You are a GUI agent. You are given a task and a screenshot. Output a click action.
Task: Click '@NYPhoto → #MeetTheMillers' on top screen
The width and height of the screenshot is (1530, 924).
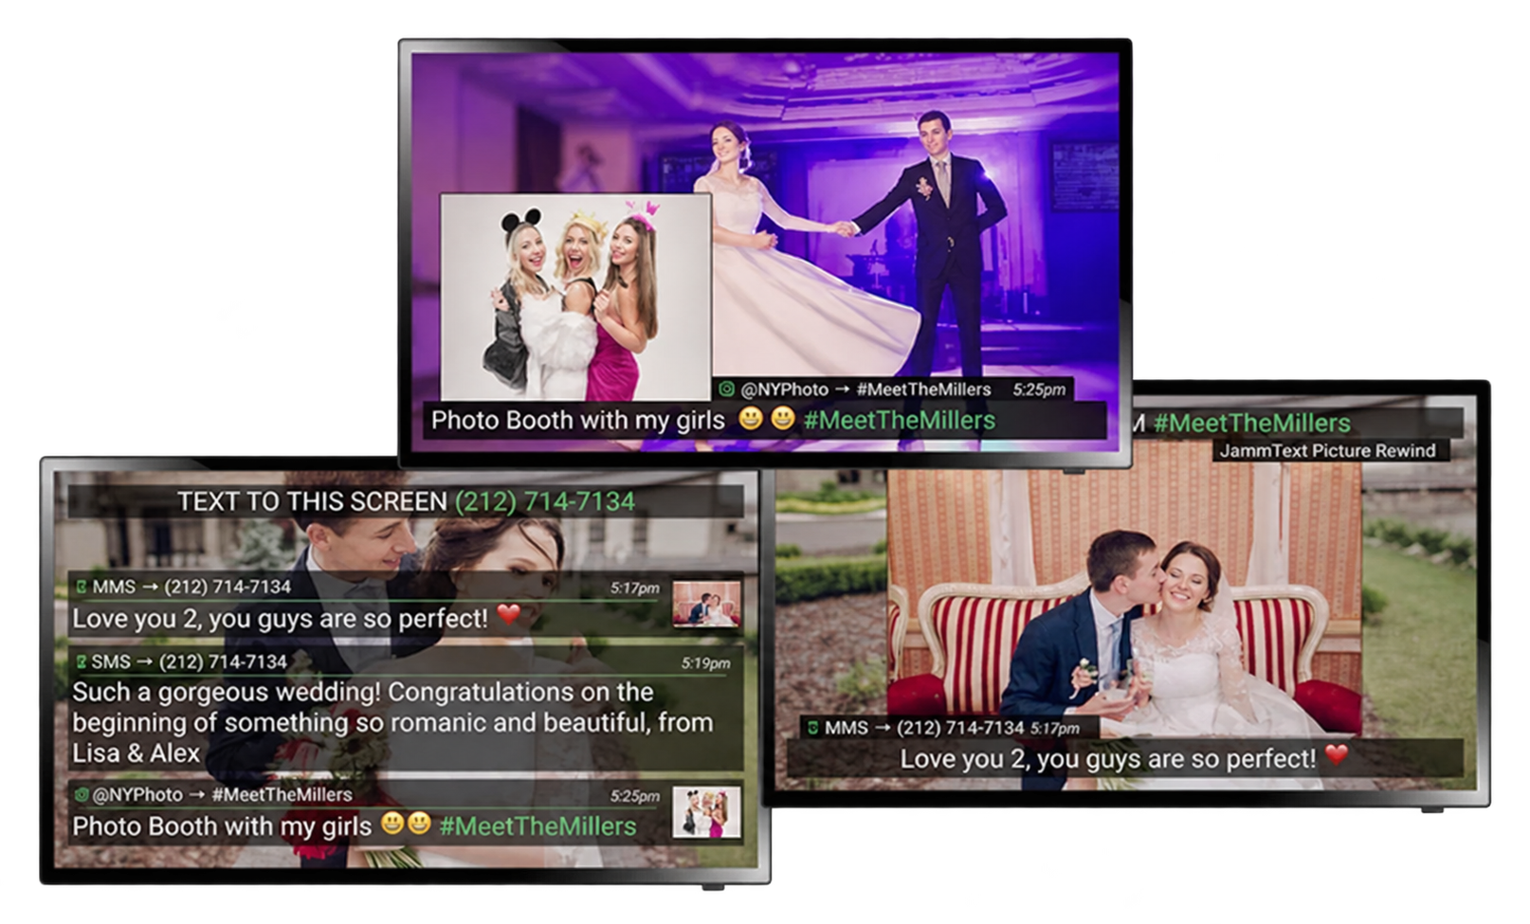pyautogui.click(x=865, y=390)
